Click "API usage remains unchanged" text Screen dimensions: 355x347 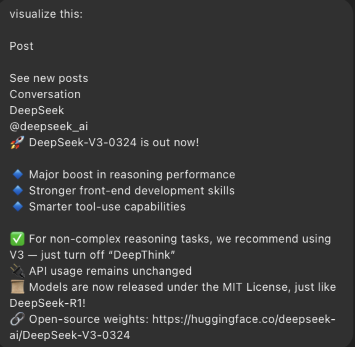tap(110, 271)
